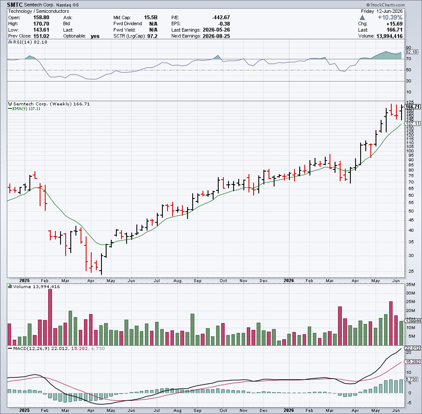Image resolution: width=422 pixels, height=414 pixels.
Task: Click the MACD(12,26,9) legend label
Action: click(x=32, y=349)
